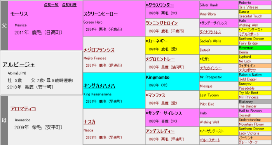Open メジロフランシス pedigree link
This screenshot has width=272, height=145.
pyautogui.click(x=99, y=50)
